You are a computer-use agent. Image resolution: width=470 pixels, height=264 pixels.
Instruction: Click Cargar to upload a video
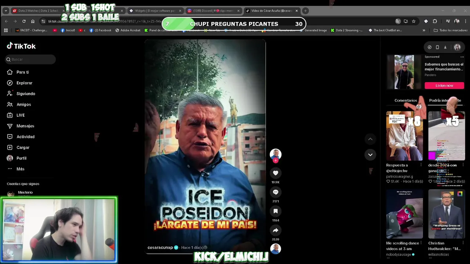[18, 147]
